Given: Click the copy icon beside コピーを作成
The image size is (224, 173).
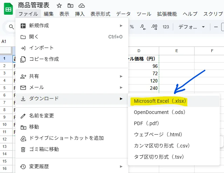Looking at the screenshot, I should (x=23, y=59).
